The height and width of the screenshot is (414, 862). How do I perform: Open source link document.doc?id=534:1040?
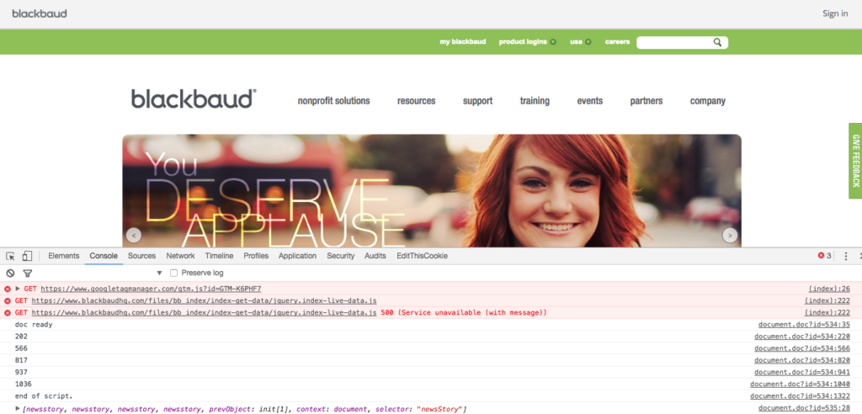click(801, 385)
